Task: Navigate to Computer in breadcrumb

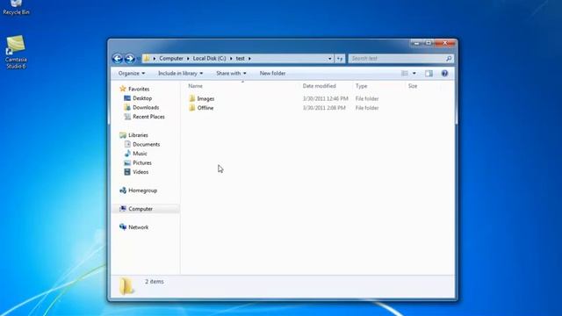Action: coord(171,59)
